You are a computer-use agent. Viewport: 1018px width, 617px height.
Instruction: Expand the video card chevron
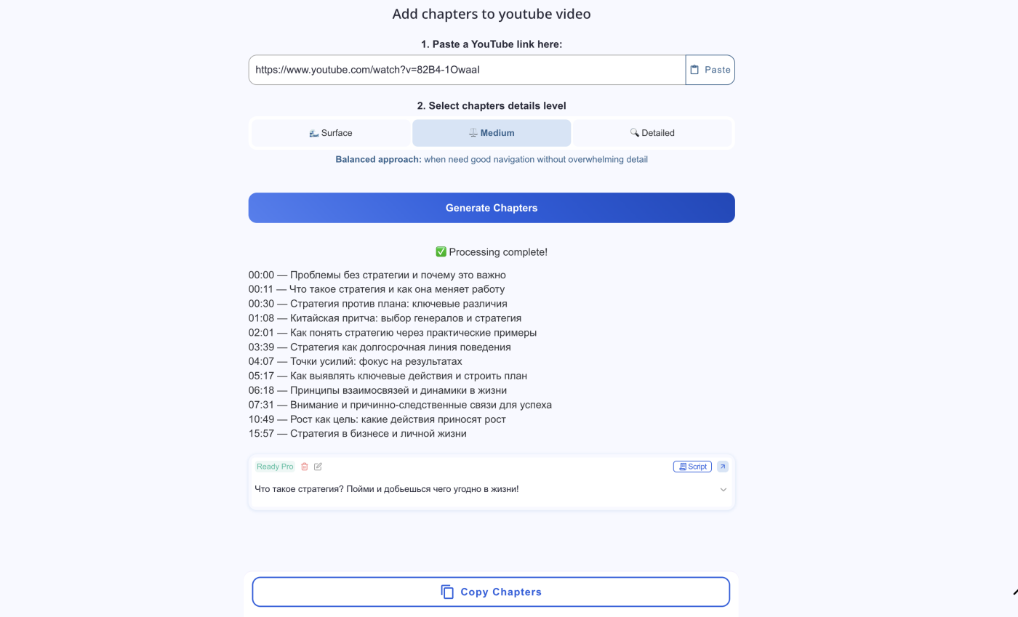[x=724, y=490]
